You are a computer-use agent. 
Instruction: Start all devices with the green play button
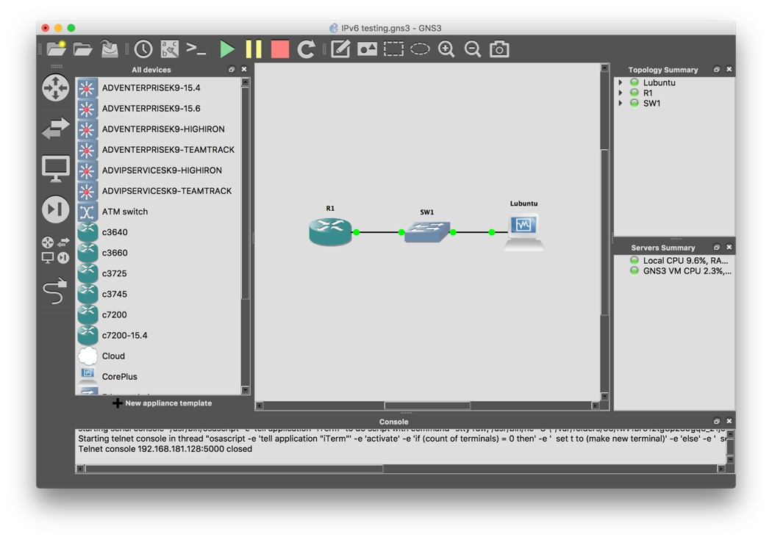[226, 48]
